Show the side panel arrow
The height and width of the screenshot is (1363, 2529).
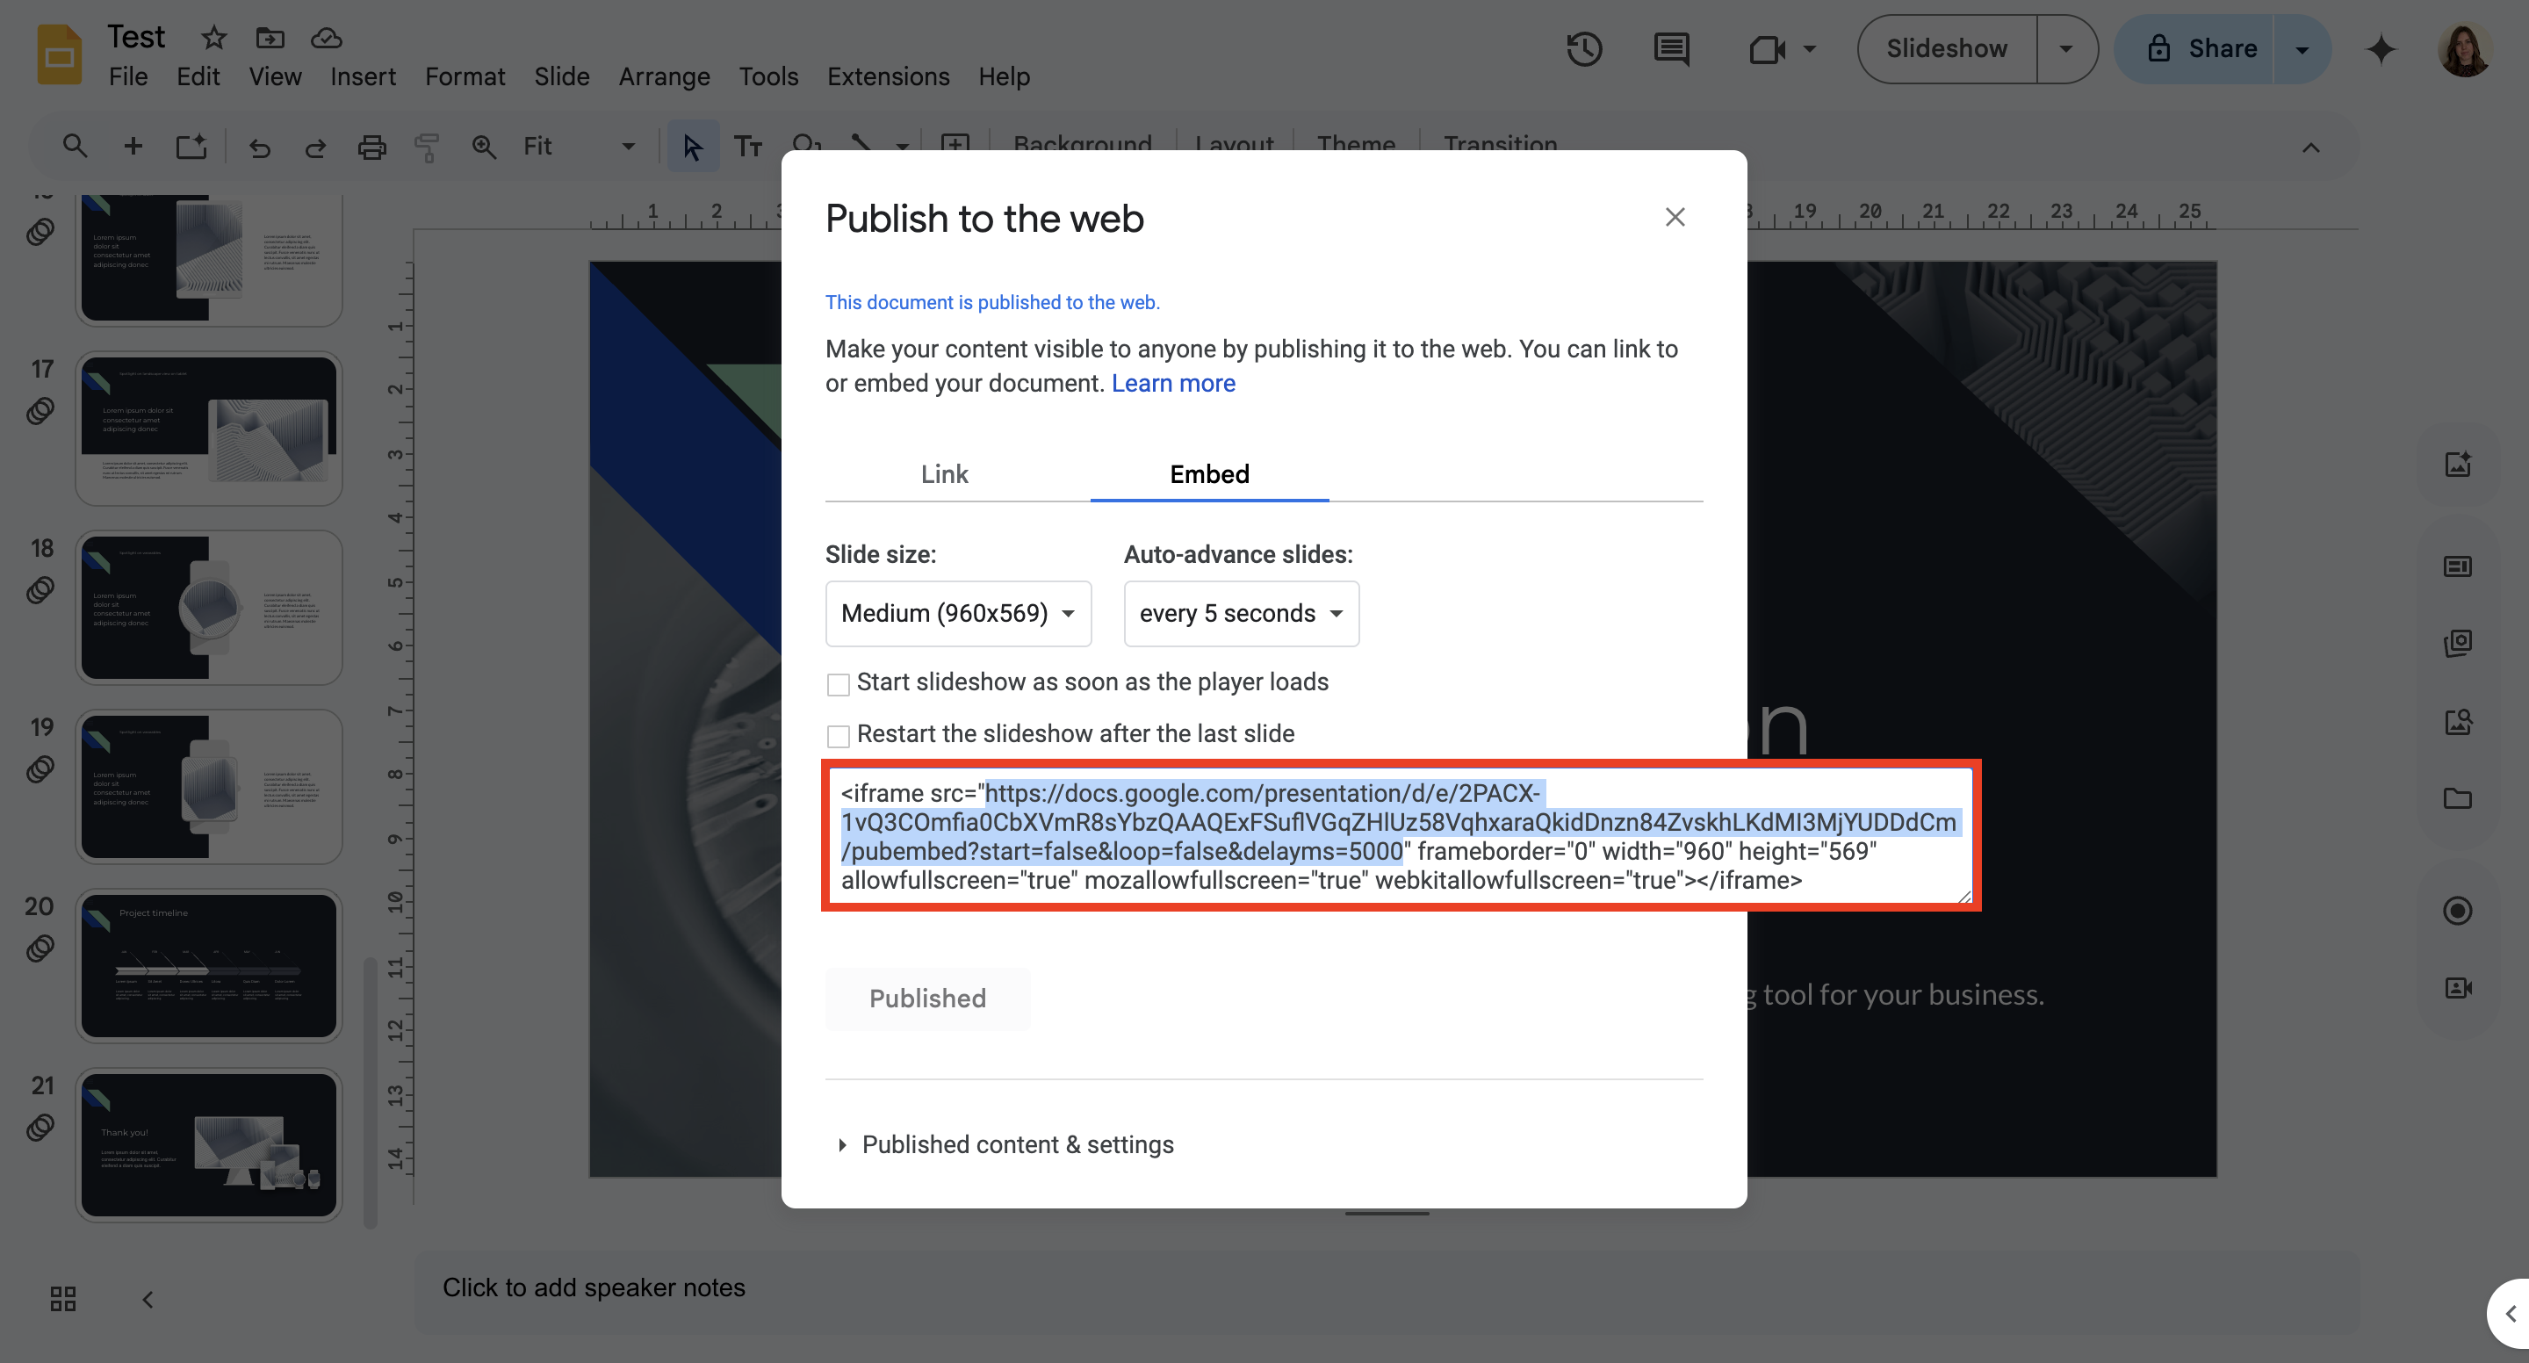click(x=2511, y=1313)
